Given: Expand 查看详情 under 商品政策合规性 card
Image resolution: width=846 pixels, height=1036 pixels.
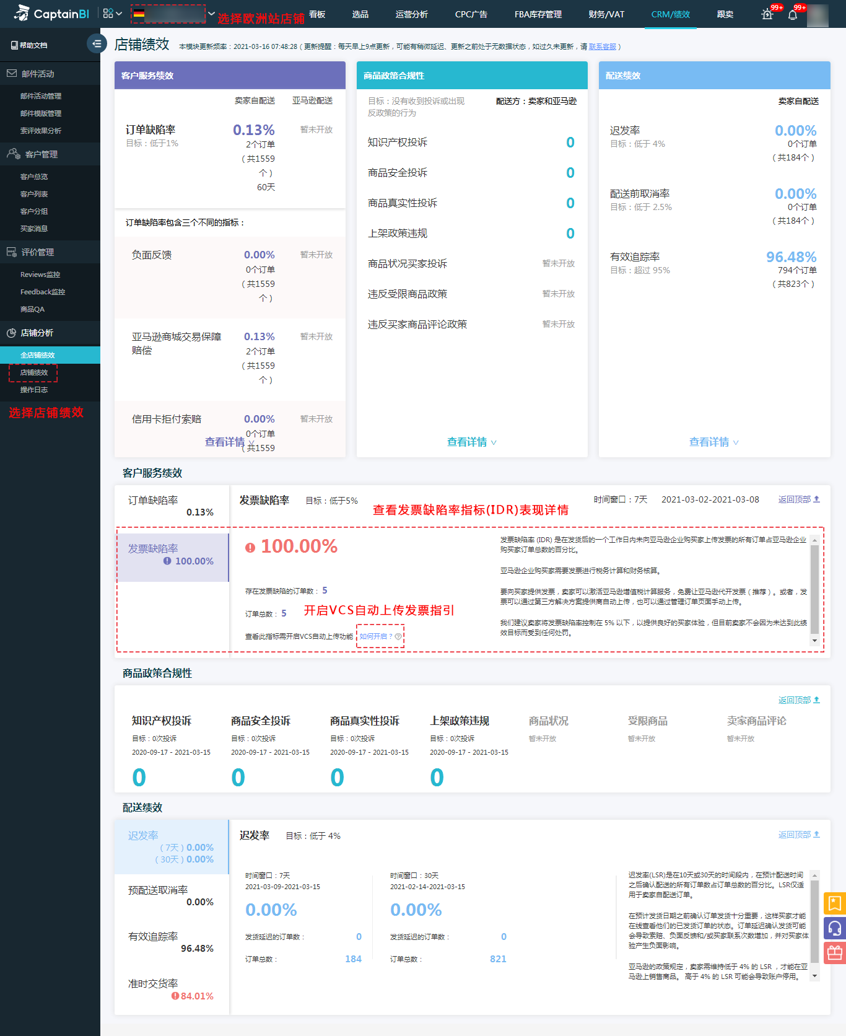Looking at the screenshot, I should tap(471, 442).
